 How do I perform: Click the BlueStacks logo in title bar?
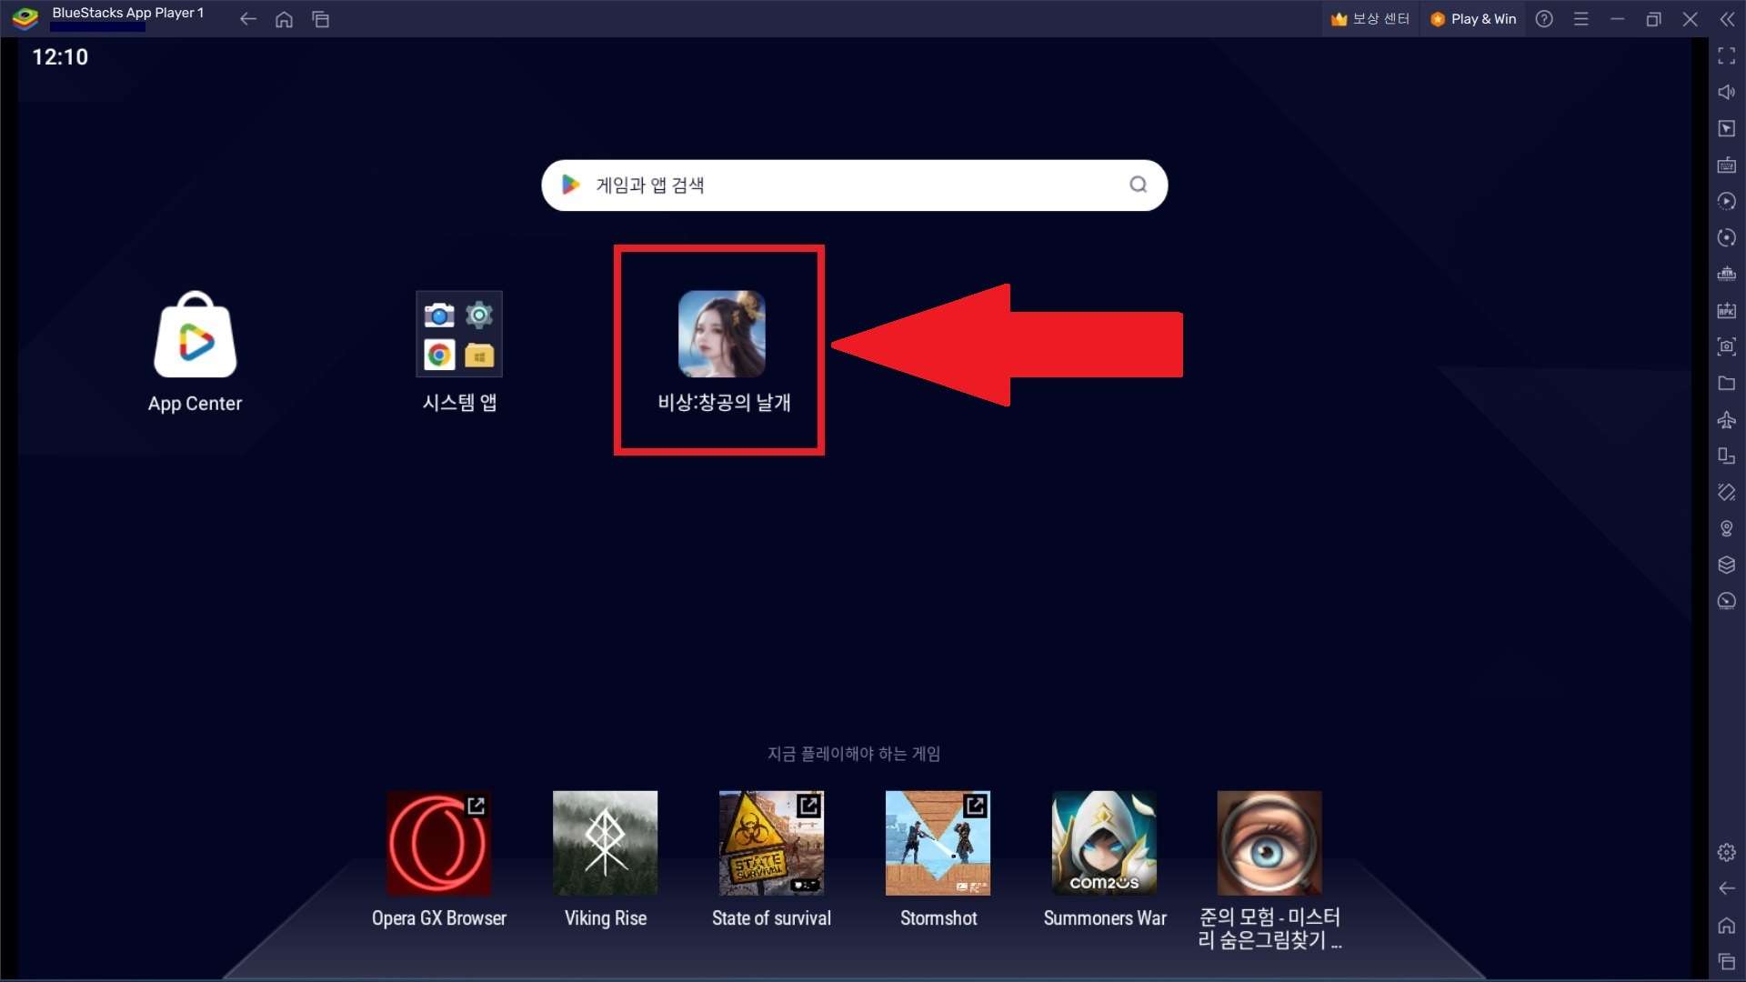(25, 17)
